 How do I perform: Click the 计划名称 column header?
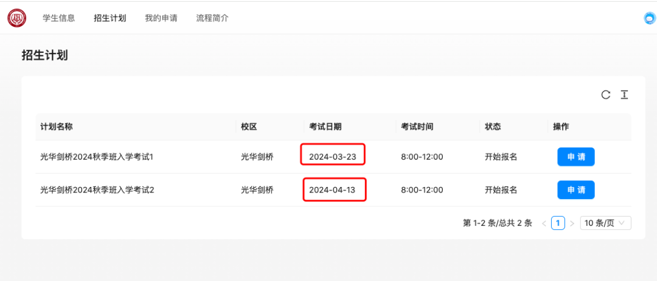(x=57, y=127)
